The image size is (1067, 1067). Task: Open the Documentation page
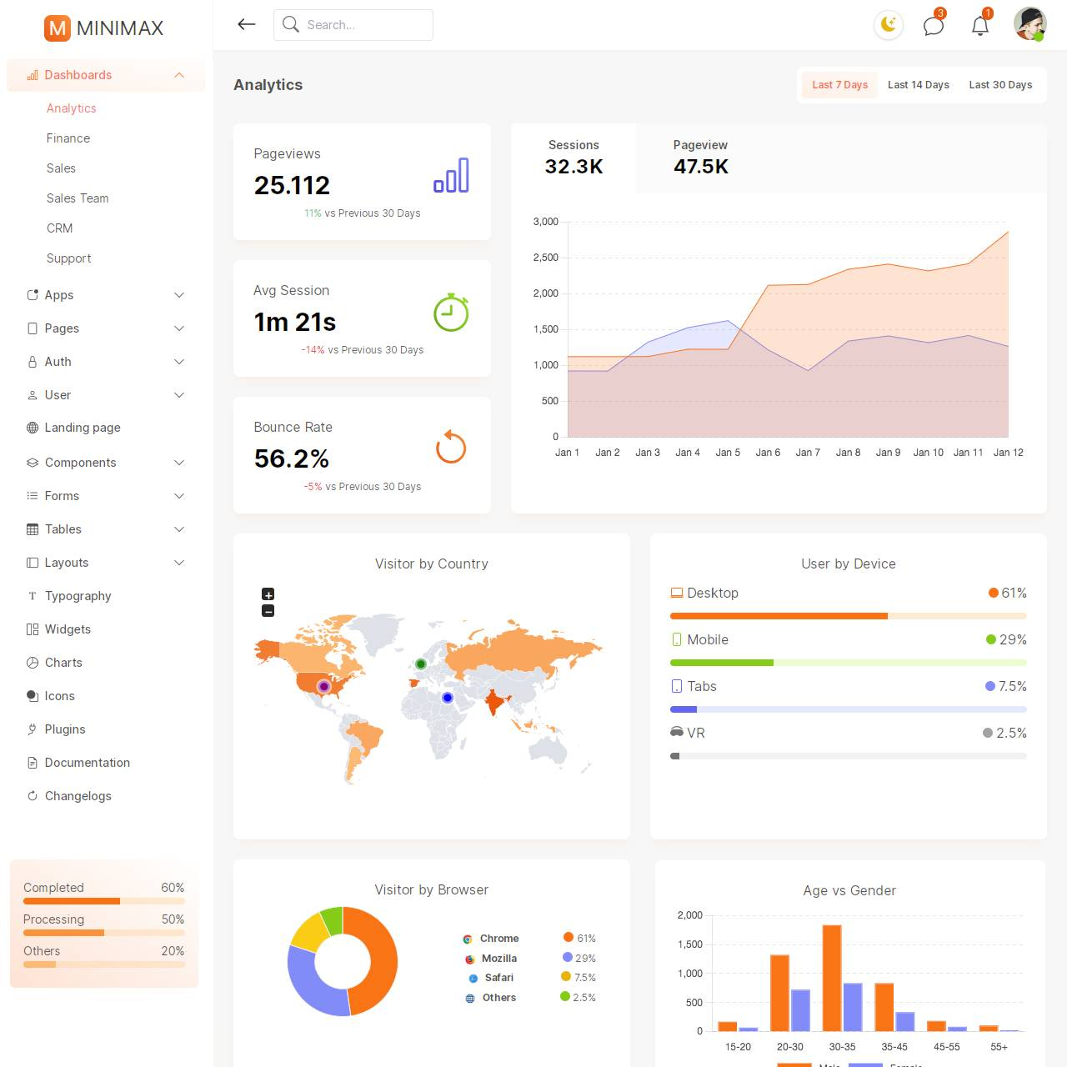[x=87, y=763]
